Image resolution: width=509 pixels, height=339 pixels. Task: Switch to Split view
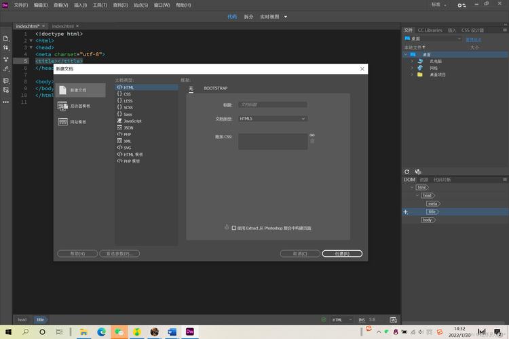click(248, 17)
